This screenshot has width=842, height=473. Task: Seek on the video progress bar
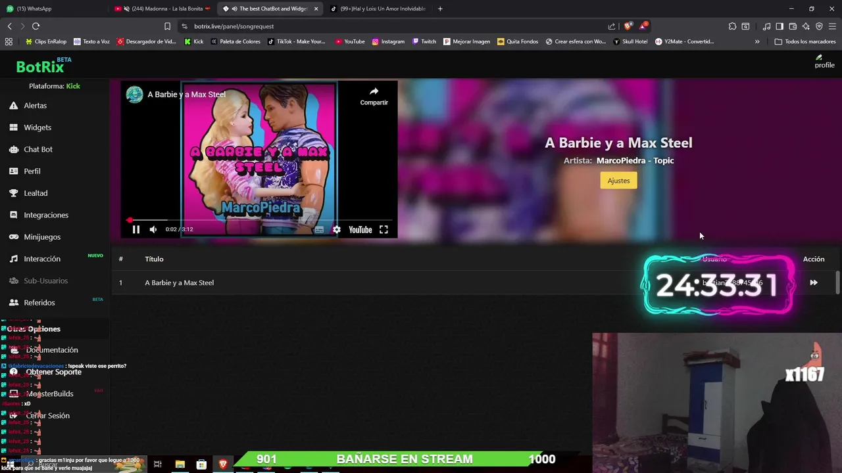pyautogui.click(x=259, y=220)
